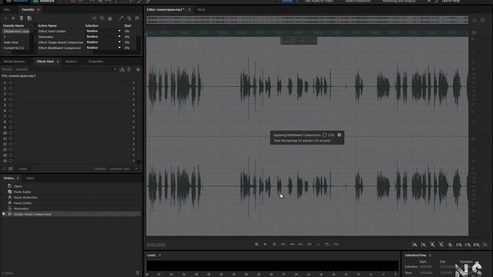Viewport: 493px width, 277px height.
Task: Delete the selected favorite with trash icon
Action: (22, 18)
